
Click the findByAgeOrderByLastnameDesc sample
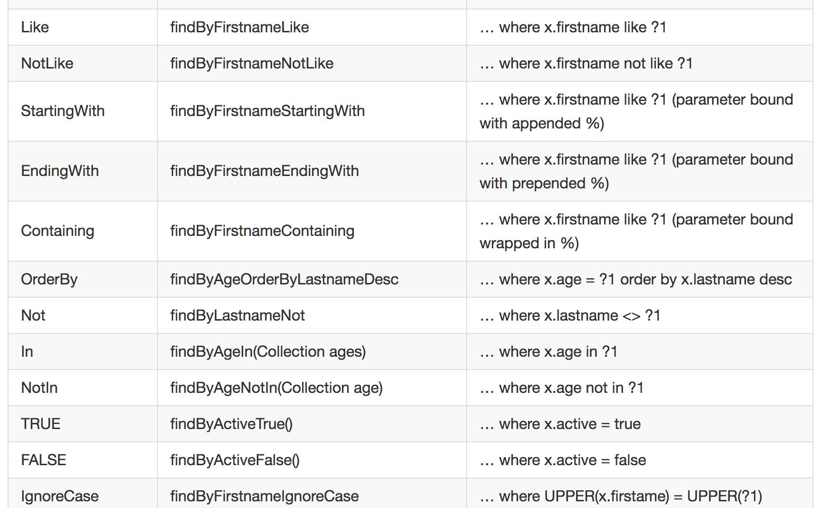pos(284,279)
